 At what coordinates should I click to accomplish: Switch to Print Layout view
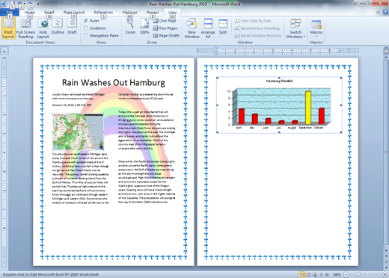[x=8, y=28]
